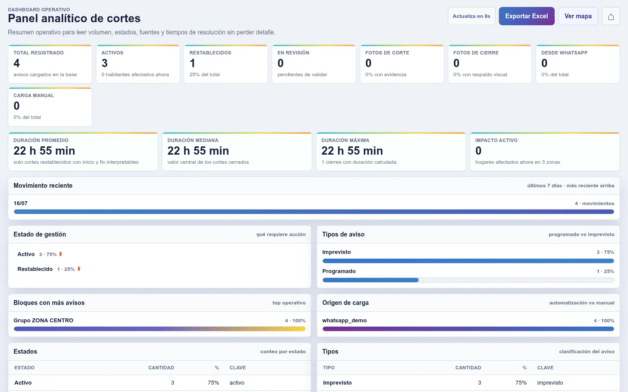
Task: Click the whatsapp_demo progress bar
Action: (468, 329)
